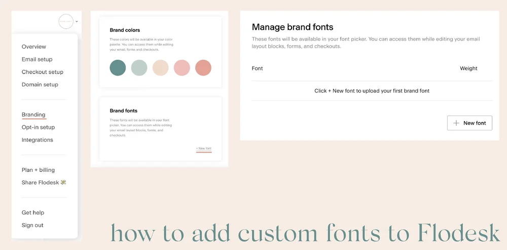Image resolution: width=507 pixels, height=250 pixels.
Task: Open Integrations settings
Action: [37, 140]
